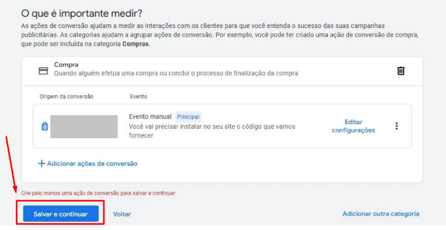Open the three-dot more options menu
The height and width of the screenshot is (230, 446).
397,126
